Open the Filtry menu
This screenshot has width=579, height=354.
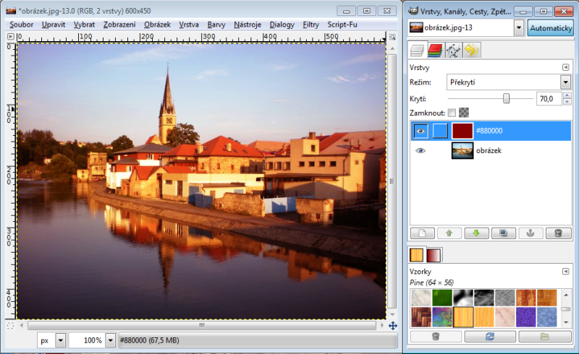(311, 25)
